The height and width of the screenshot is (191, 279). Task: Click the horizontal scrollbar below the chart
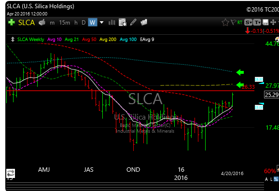pyautogui.click(x=135, y=186)
